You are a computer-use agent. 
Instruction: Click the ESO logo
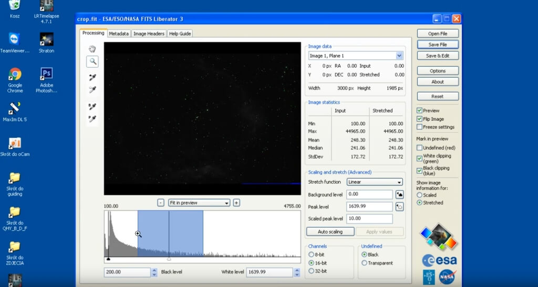click(x=429, y=277)
